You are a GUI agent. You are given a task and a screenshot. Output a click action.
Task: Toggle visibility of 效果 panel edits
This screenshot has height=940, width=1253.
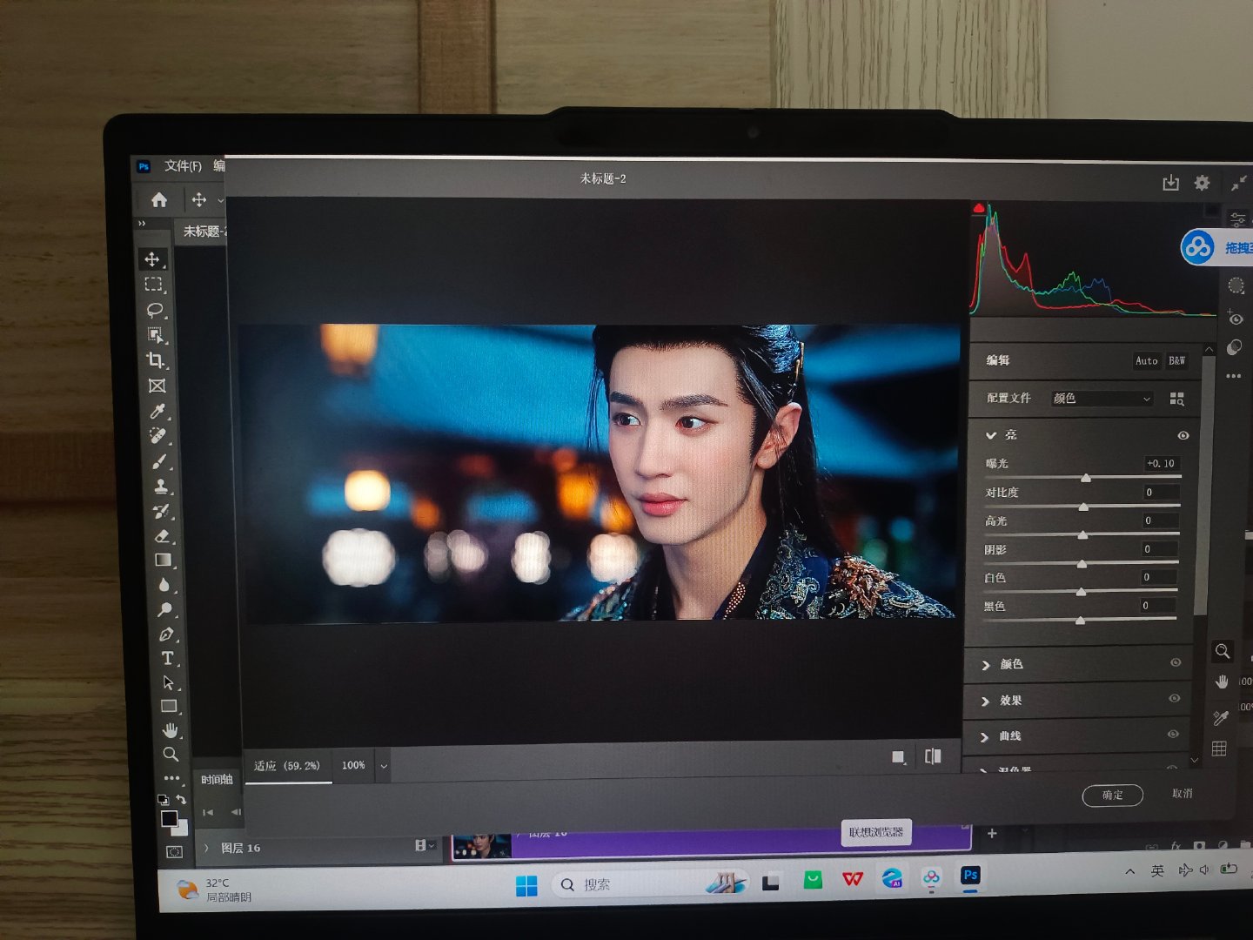pos(1175,699)
